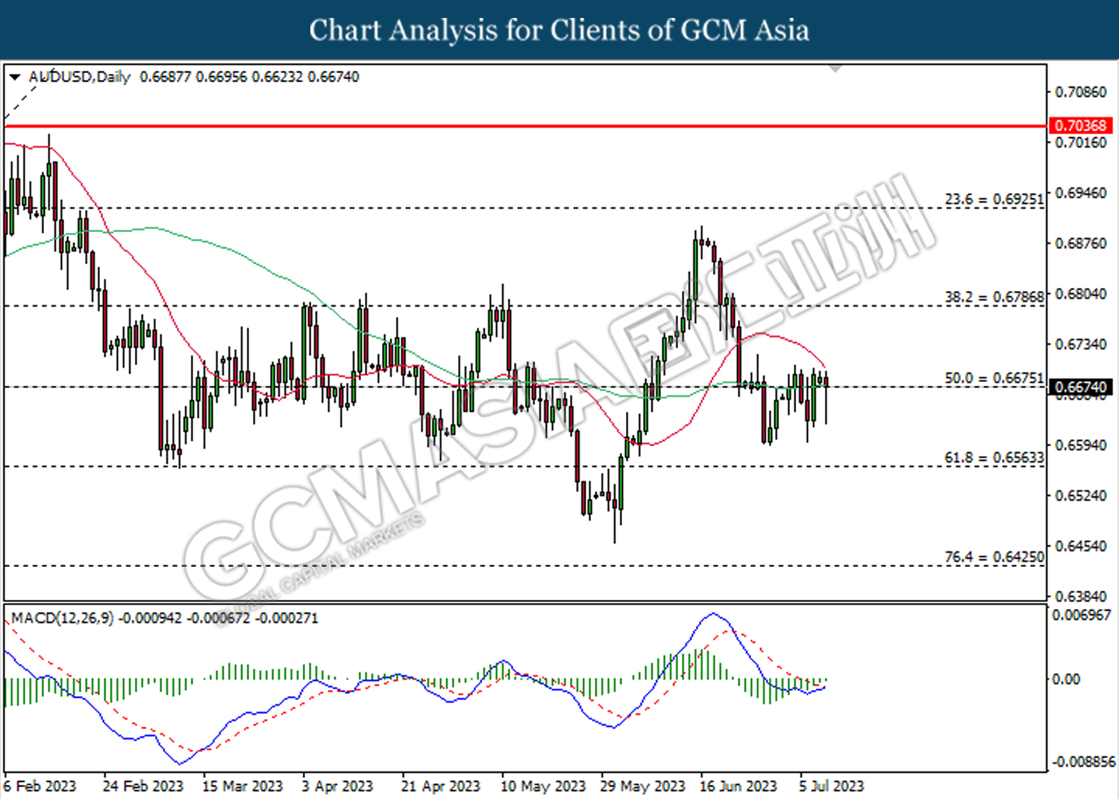1119x799 pixels.
Task: Click the 5 Jul 2023 date label
Action: (831, 786)
